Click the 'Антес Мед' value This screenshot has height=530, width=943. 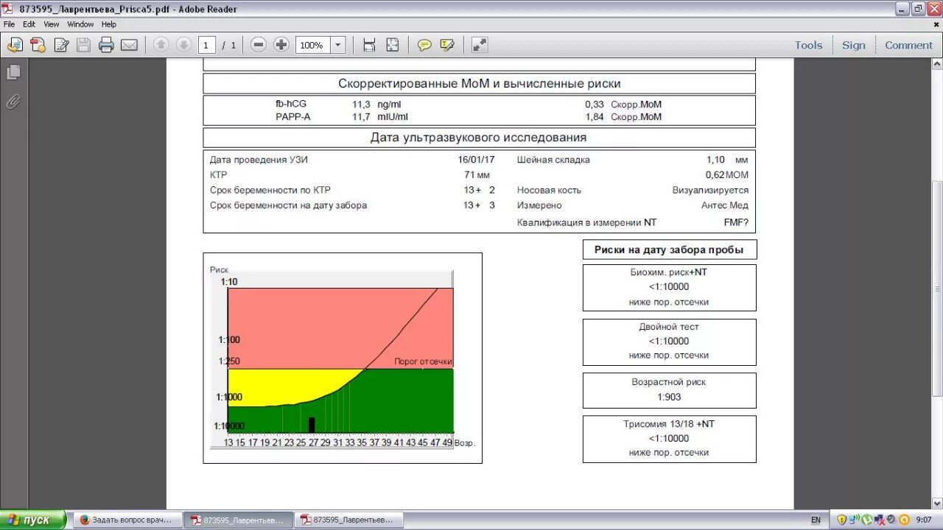coord(725,205)
